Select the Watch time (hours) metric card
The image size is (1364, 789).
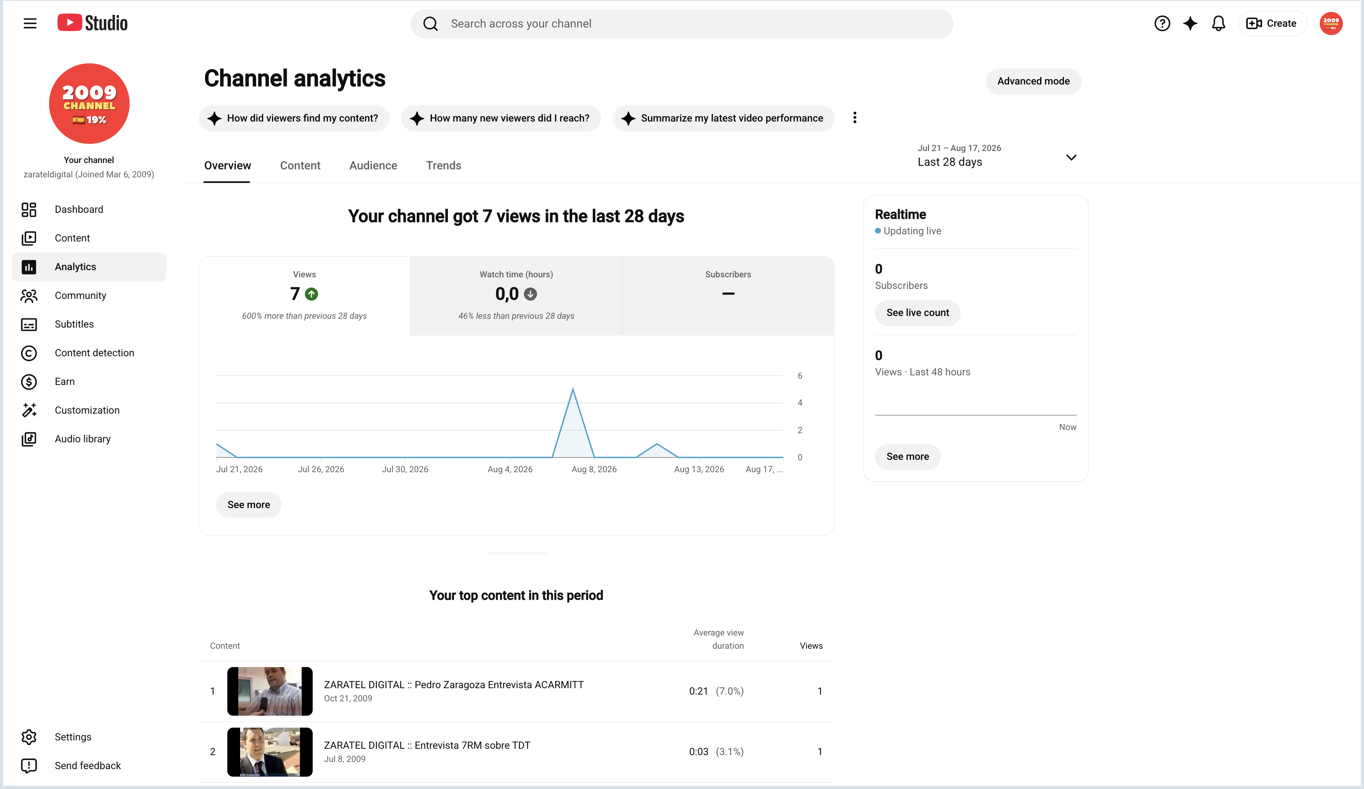pos(516,296)
